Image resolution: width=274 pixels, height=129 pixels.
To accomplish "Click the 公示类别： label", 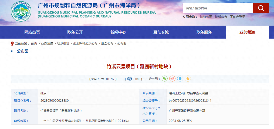I will 150,93.
